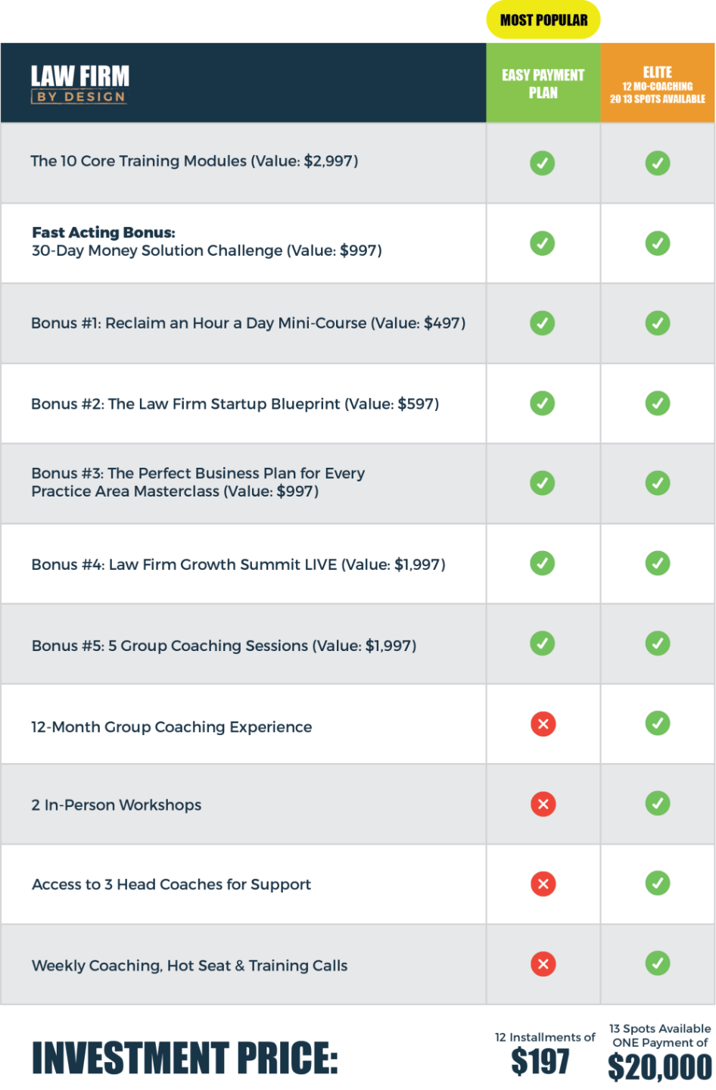Image resolution: width=716 pixels, height=1090 pixels.
Task: Click the Fast Acting Bonus row text
Action: coord(206,242)
